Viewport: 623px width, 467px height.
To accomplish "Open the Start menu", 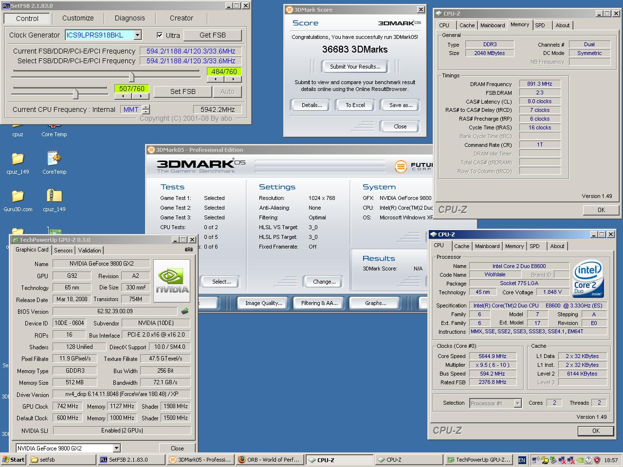I will pyautogui.click(x=14, y=459).
